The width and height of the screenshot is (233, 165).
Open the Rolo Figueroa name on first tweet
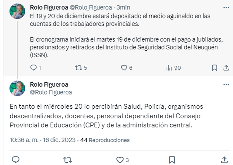pyautogui.click(x=49, y=7)
